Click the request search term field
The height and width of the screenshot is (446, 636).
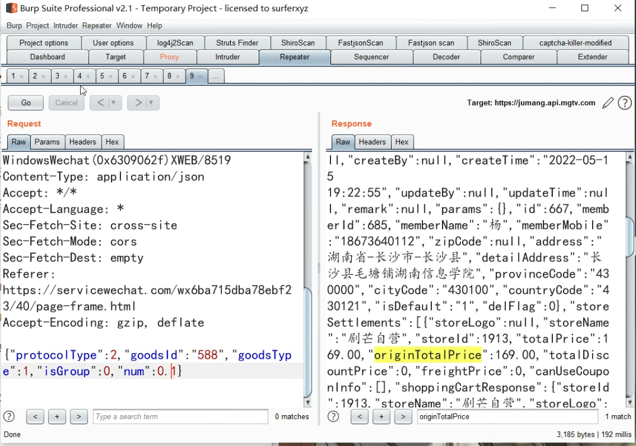(x=180, y=416)
